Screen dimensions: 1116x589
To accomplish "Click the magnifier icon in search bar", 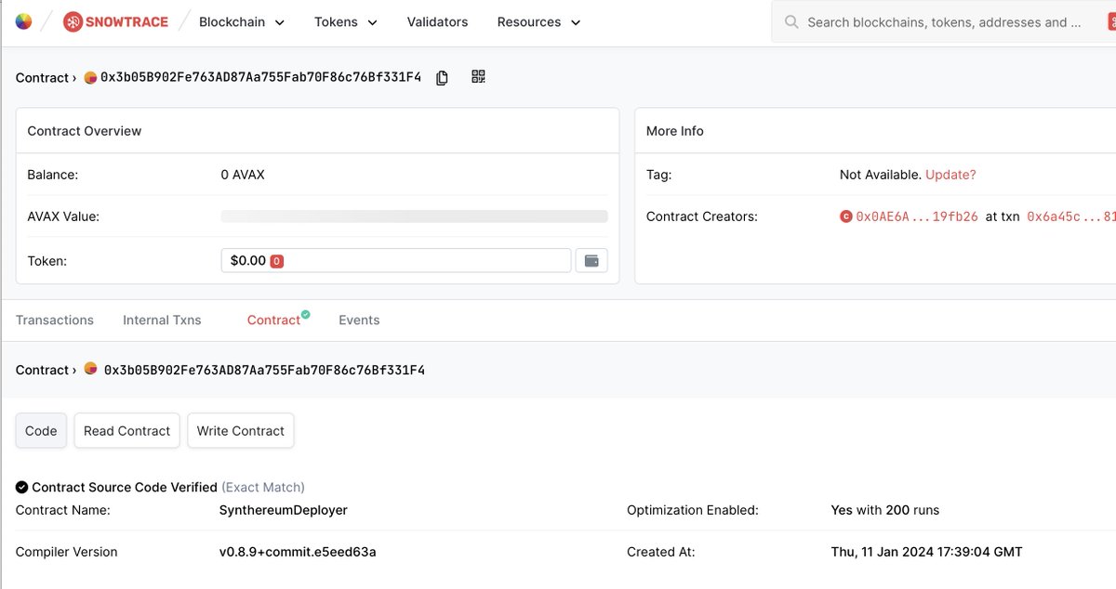I will point(791,22).
